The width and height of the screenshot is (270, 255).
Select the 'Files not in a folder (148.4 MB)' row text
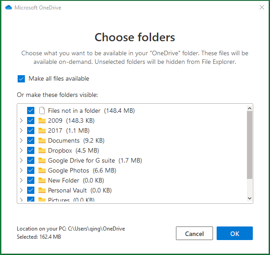pos(91,111)
